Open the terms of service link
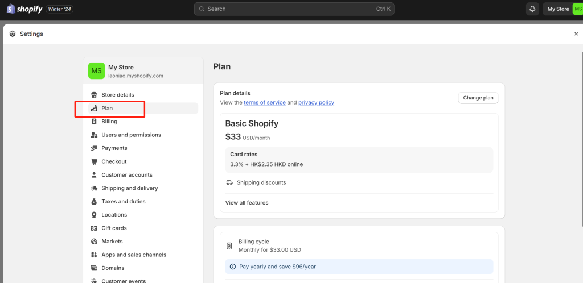This screenshot has height=283, width=583. 265,103
